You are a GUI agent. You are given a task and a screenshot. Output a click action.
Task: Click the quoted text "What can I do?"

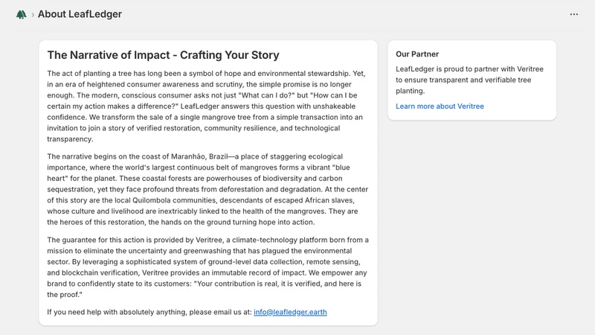click(268, 95)
